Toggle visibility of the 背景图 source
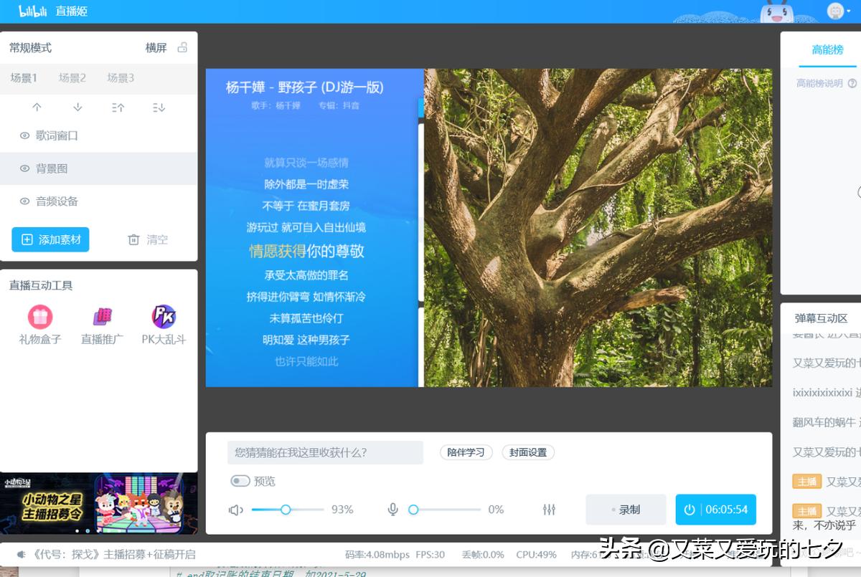 24,168
